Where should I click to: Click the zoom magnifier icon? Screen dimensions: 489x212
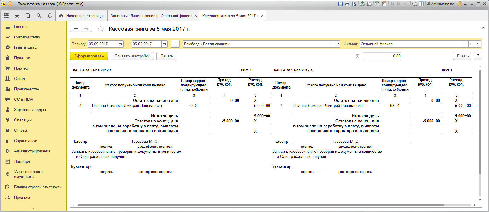tap(414, 4)
